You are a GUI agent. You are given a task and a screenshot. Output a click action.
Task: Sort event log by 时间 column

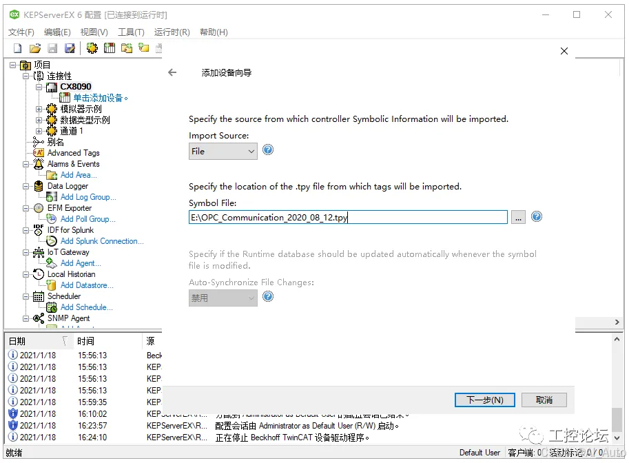[x=107, y=341]
